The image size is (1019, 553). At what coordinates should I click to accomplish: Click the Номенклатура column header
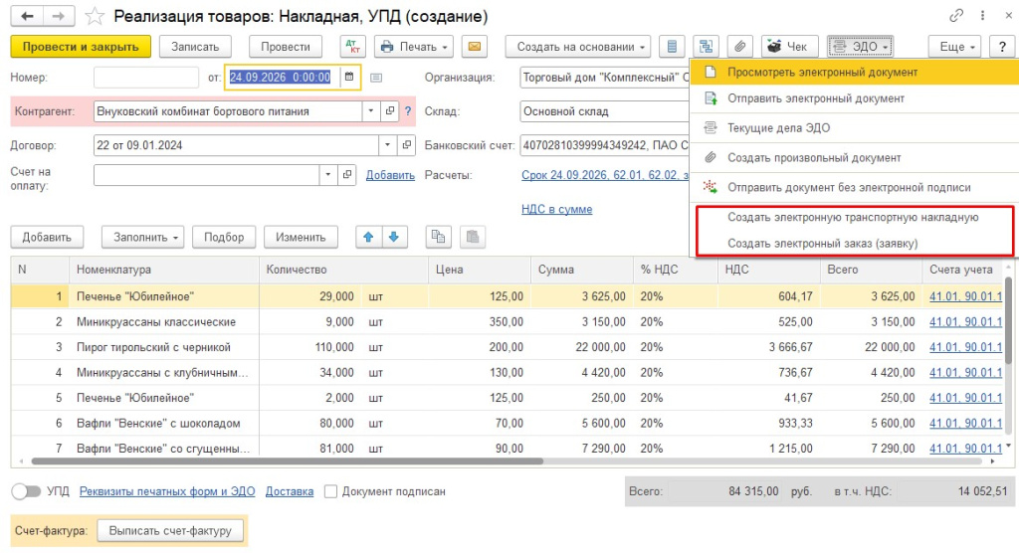[x=164, y=270]
